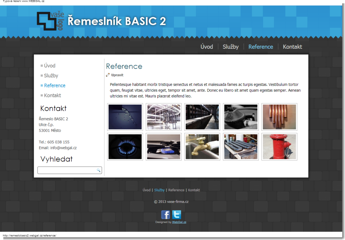This screenshot has width=345, height=240.
Task: Click the 'Tel.: 605 038 155' text
Action: pos(54,142)
